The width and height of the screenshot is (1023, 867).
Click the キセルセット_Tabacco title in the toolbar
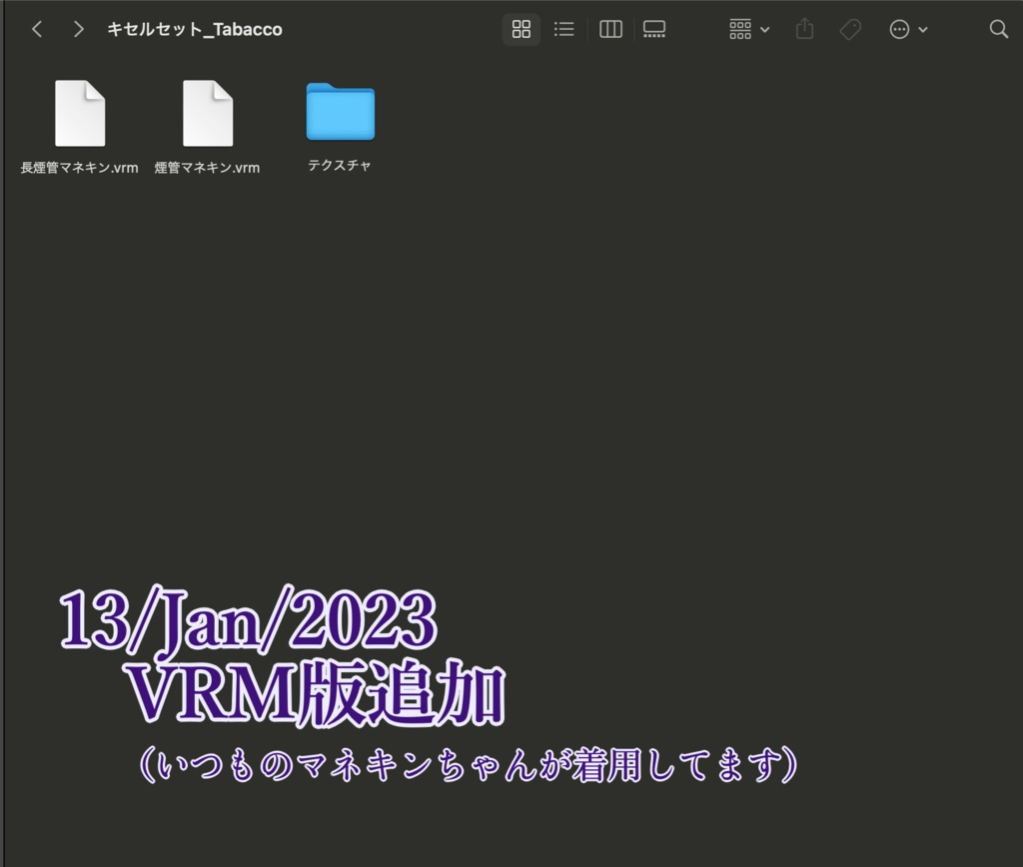point(194,29)
